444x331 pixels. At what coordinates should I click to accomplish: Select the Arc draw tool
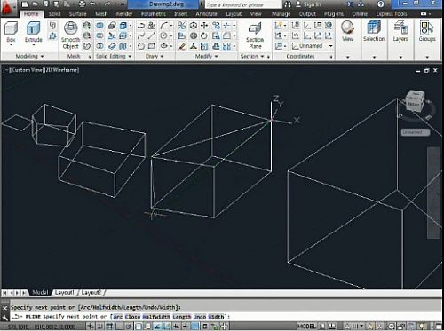163,26
